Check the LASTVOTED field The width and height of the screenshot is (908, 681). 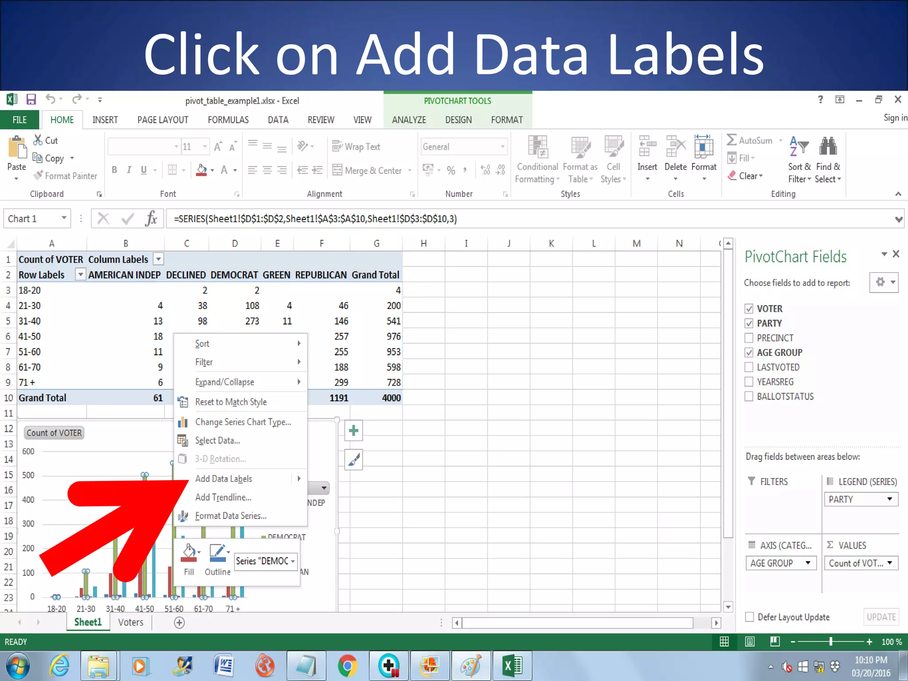pos(749,367)
